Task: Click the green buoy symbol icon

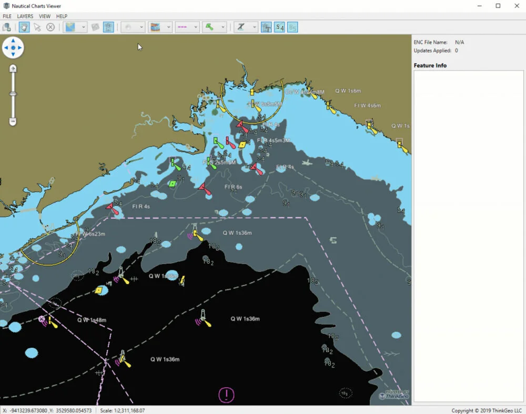Action: pos(210,27)
